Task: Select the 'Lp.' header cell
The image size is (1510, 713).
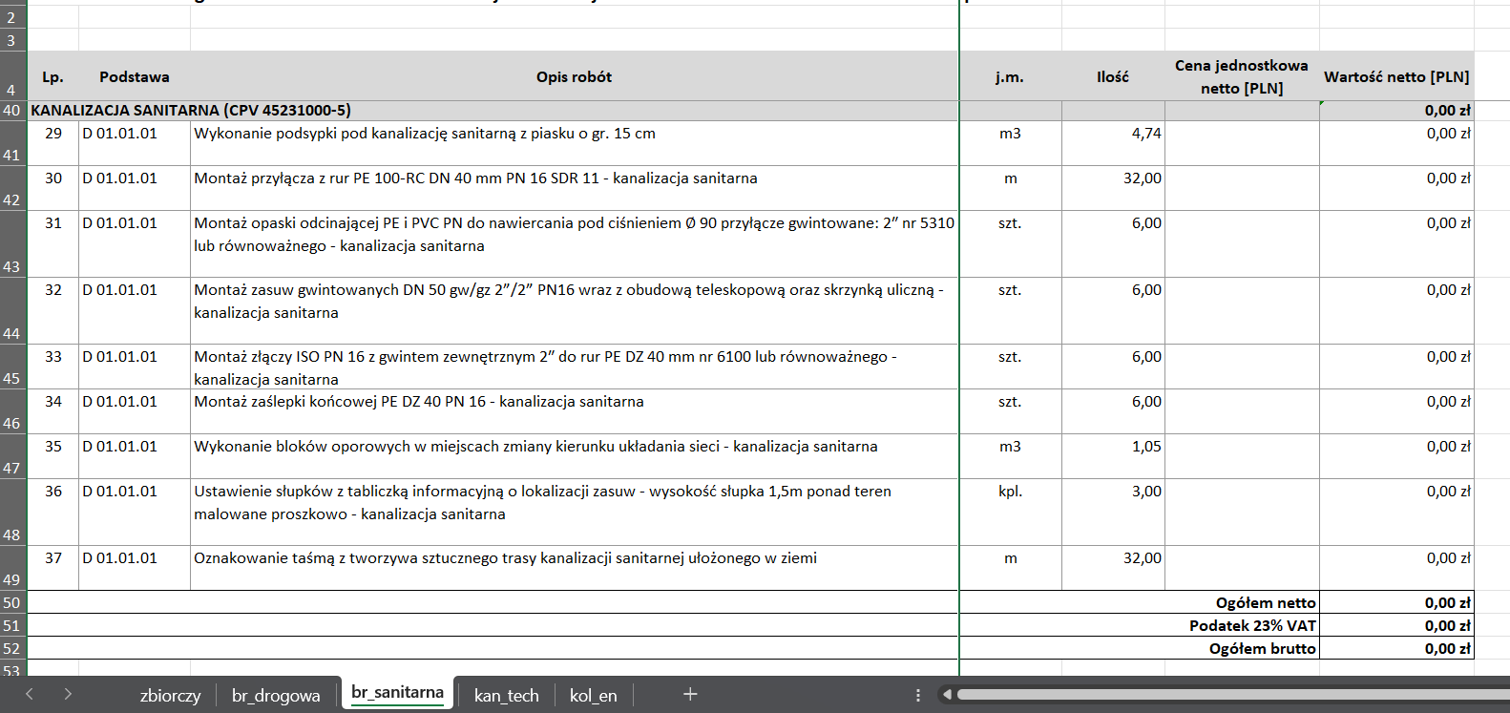Action: pos(53,76)
